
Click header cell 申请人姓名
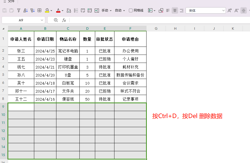pos(21,39)
